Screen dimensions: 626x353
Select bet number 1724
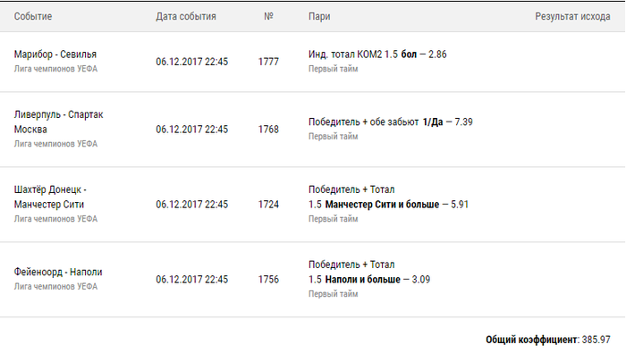pos(268,205)
